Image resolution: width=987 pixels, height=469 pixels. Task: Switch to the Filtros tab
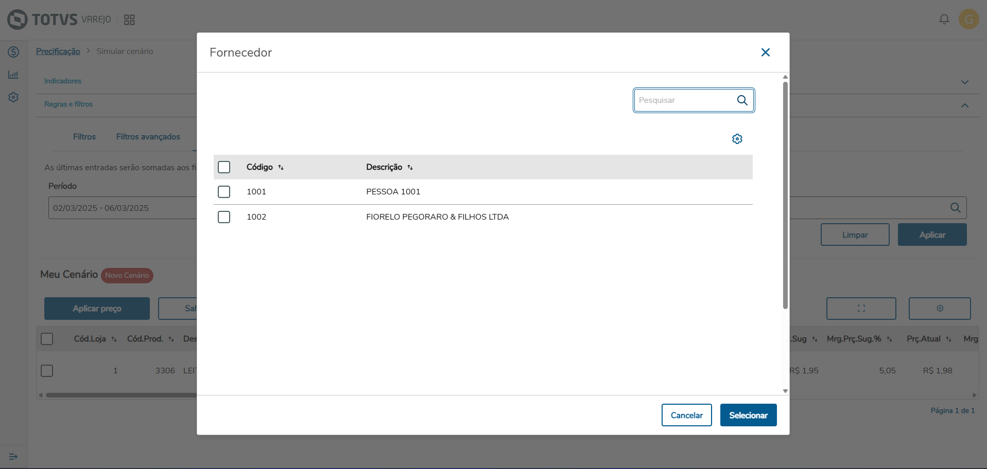pyautogui.click(x=84, y=137)
